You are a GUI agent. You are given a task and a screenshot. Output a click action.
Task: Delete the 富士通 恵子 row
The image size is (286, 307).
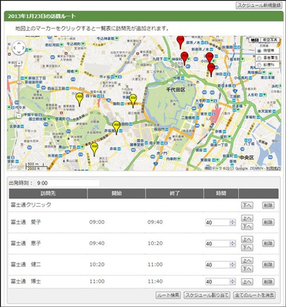[268, 243]
